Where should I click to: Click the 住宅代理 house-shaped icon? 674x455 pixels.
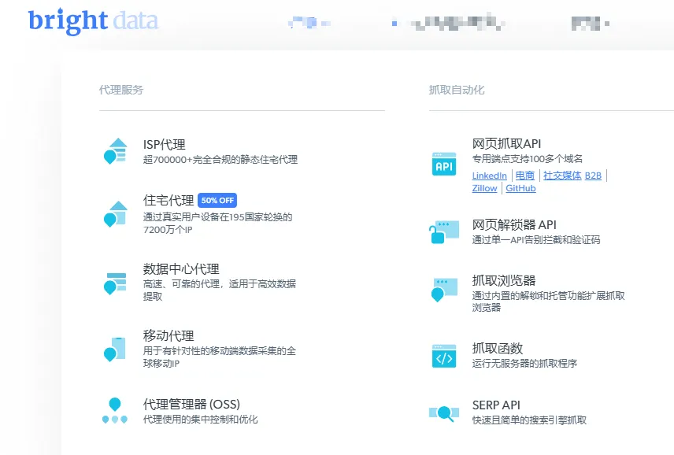[x=116, y=213]
